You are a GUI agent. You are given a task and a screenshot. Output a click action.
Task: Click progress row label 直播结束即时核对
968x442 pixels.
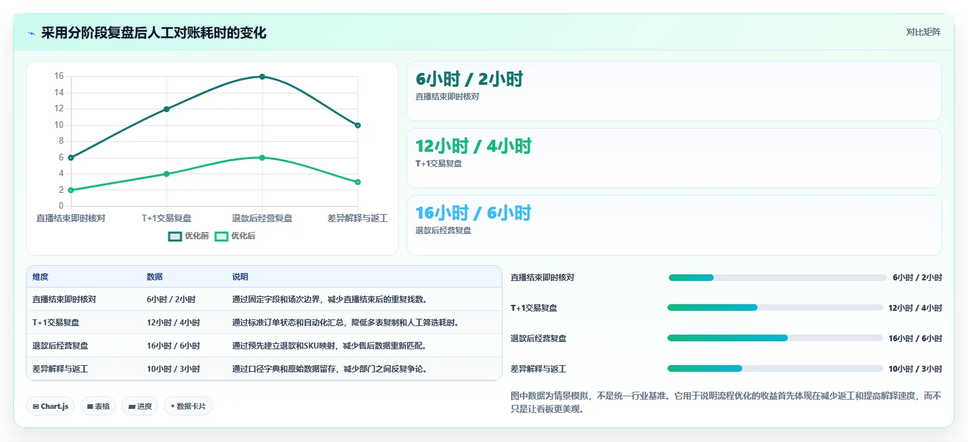(x=542, y=278)
